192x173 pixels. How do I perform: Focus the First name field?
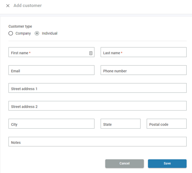[x=51, y=52]
